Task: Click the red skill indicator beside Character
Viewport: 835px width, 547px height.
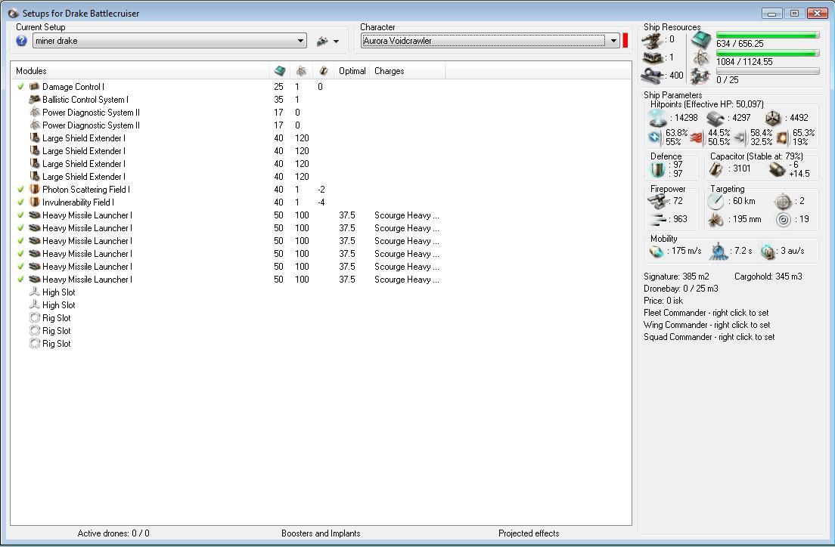Action: point(625,41)
